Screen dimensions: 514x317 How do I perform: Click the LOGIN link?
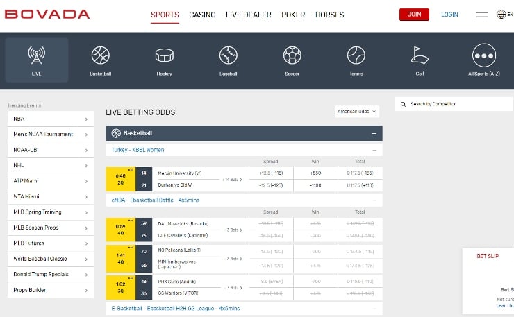tap(449, 15)
